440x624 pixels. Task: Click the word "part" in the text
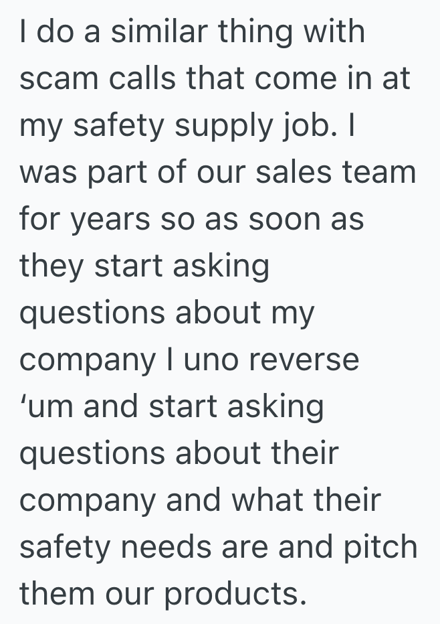pyautogui.click(x=125, y=173)
